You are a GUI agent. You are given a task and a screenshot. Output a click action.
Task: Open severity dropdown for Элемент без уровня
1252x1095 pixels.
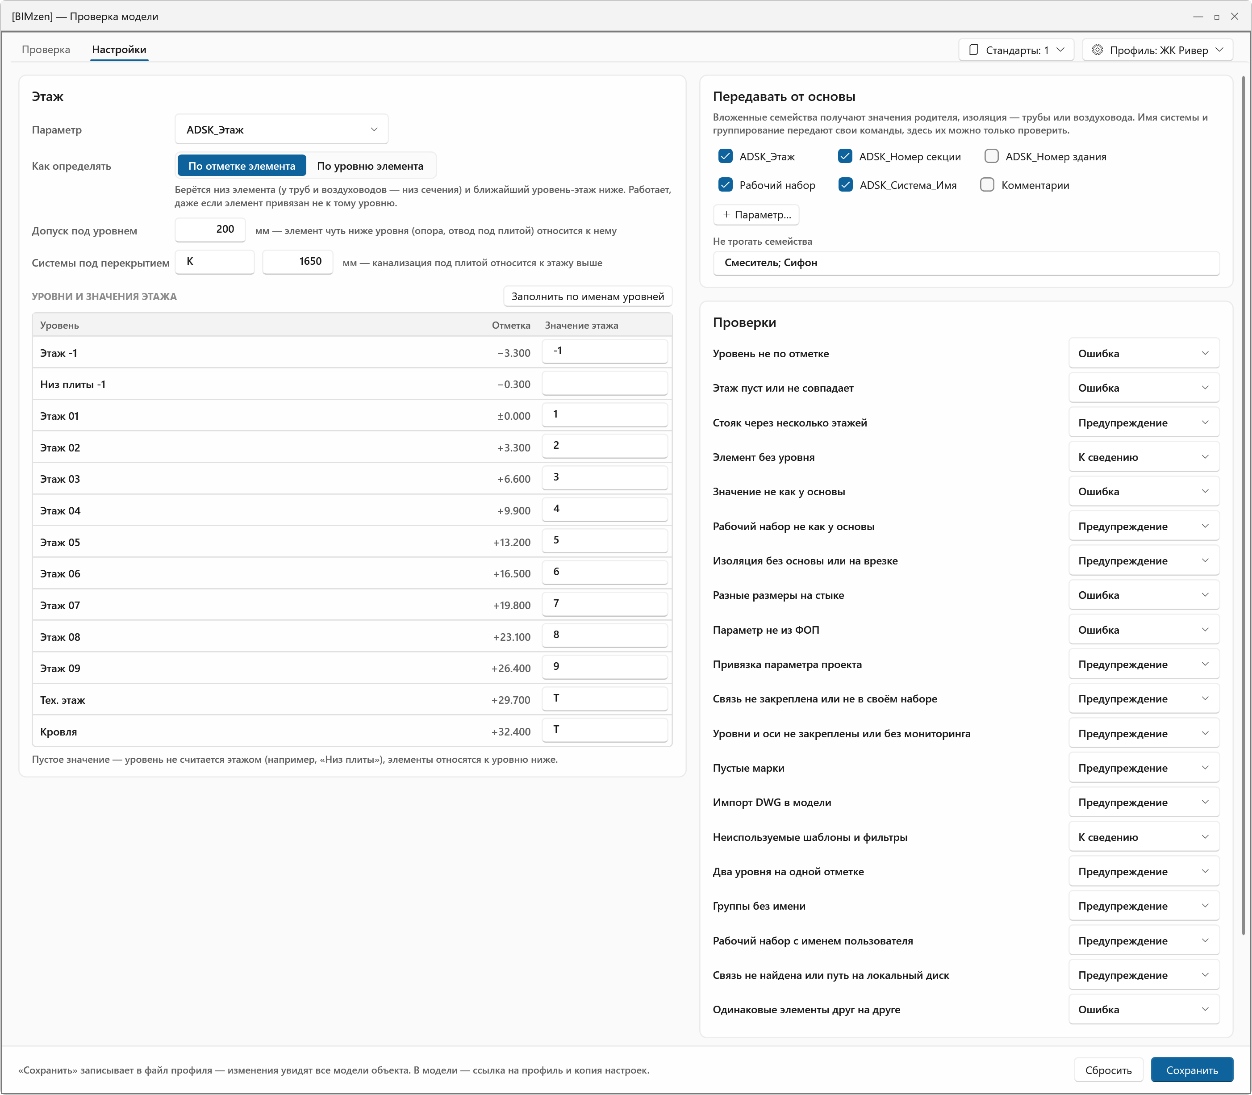(1144, 457)
